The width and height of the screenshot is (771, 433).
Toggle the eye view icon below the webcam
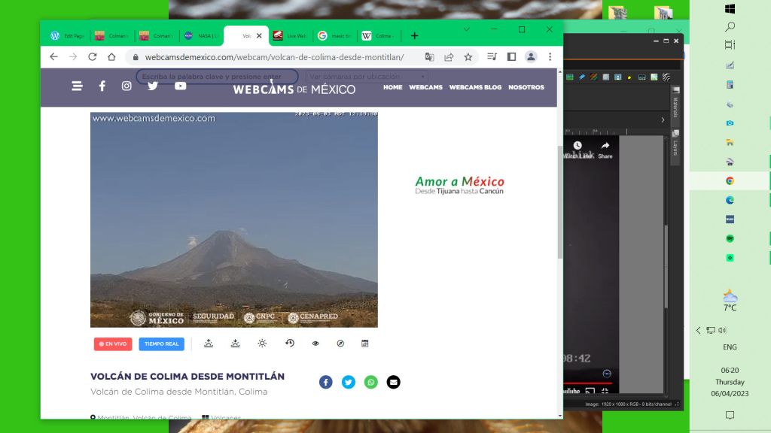(x=315, y=344)
